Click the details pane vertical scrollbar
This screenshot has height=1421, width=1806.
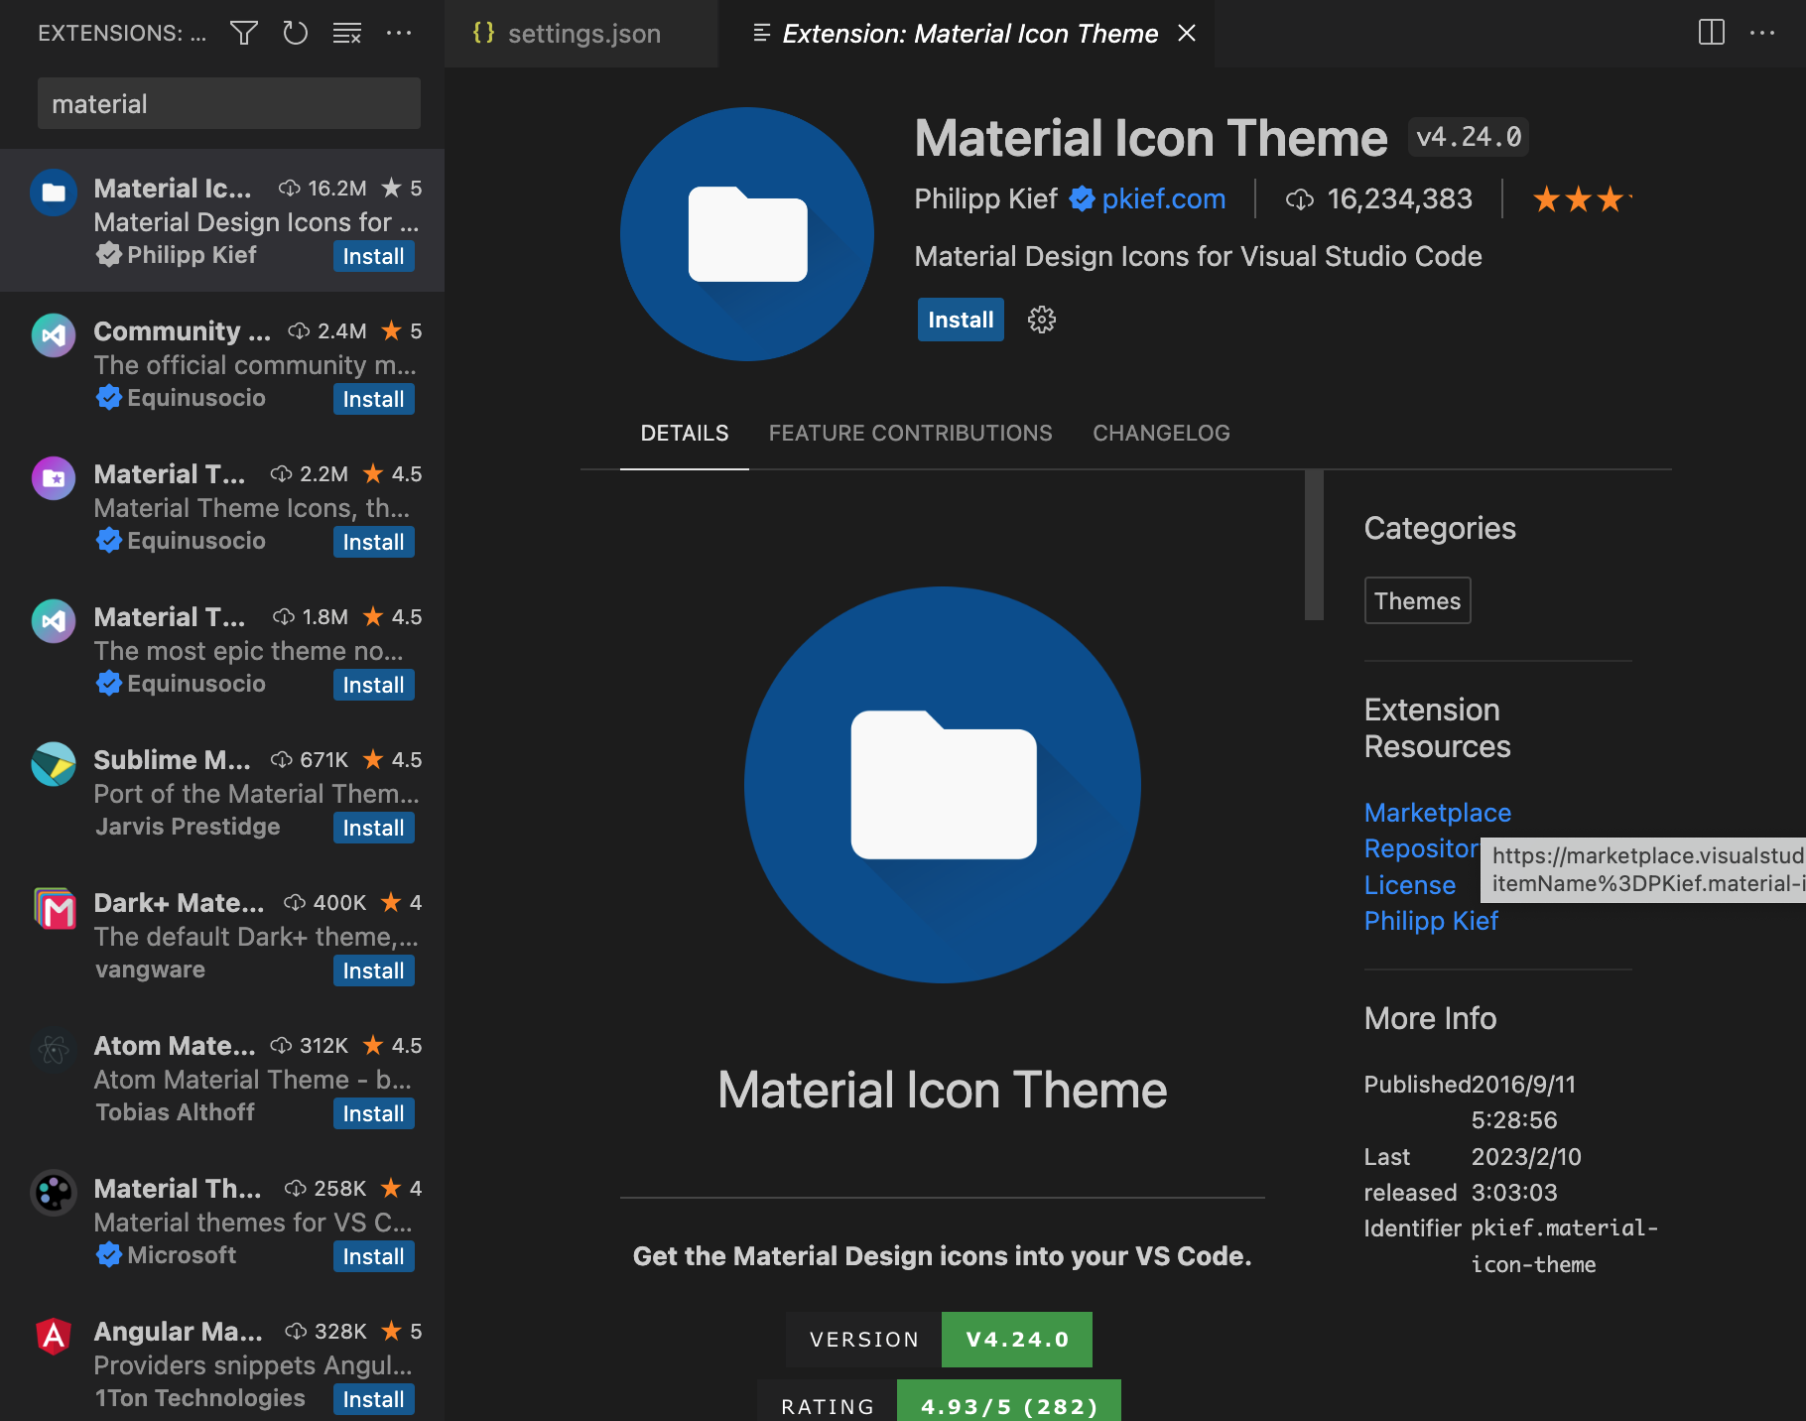[x=1314, y=546]
